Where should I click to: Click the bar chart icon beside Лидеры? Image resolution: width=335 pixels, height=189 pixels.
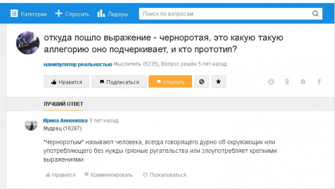(101, 14)
